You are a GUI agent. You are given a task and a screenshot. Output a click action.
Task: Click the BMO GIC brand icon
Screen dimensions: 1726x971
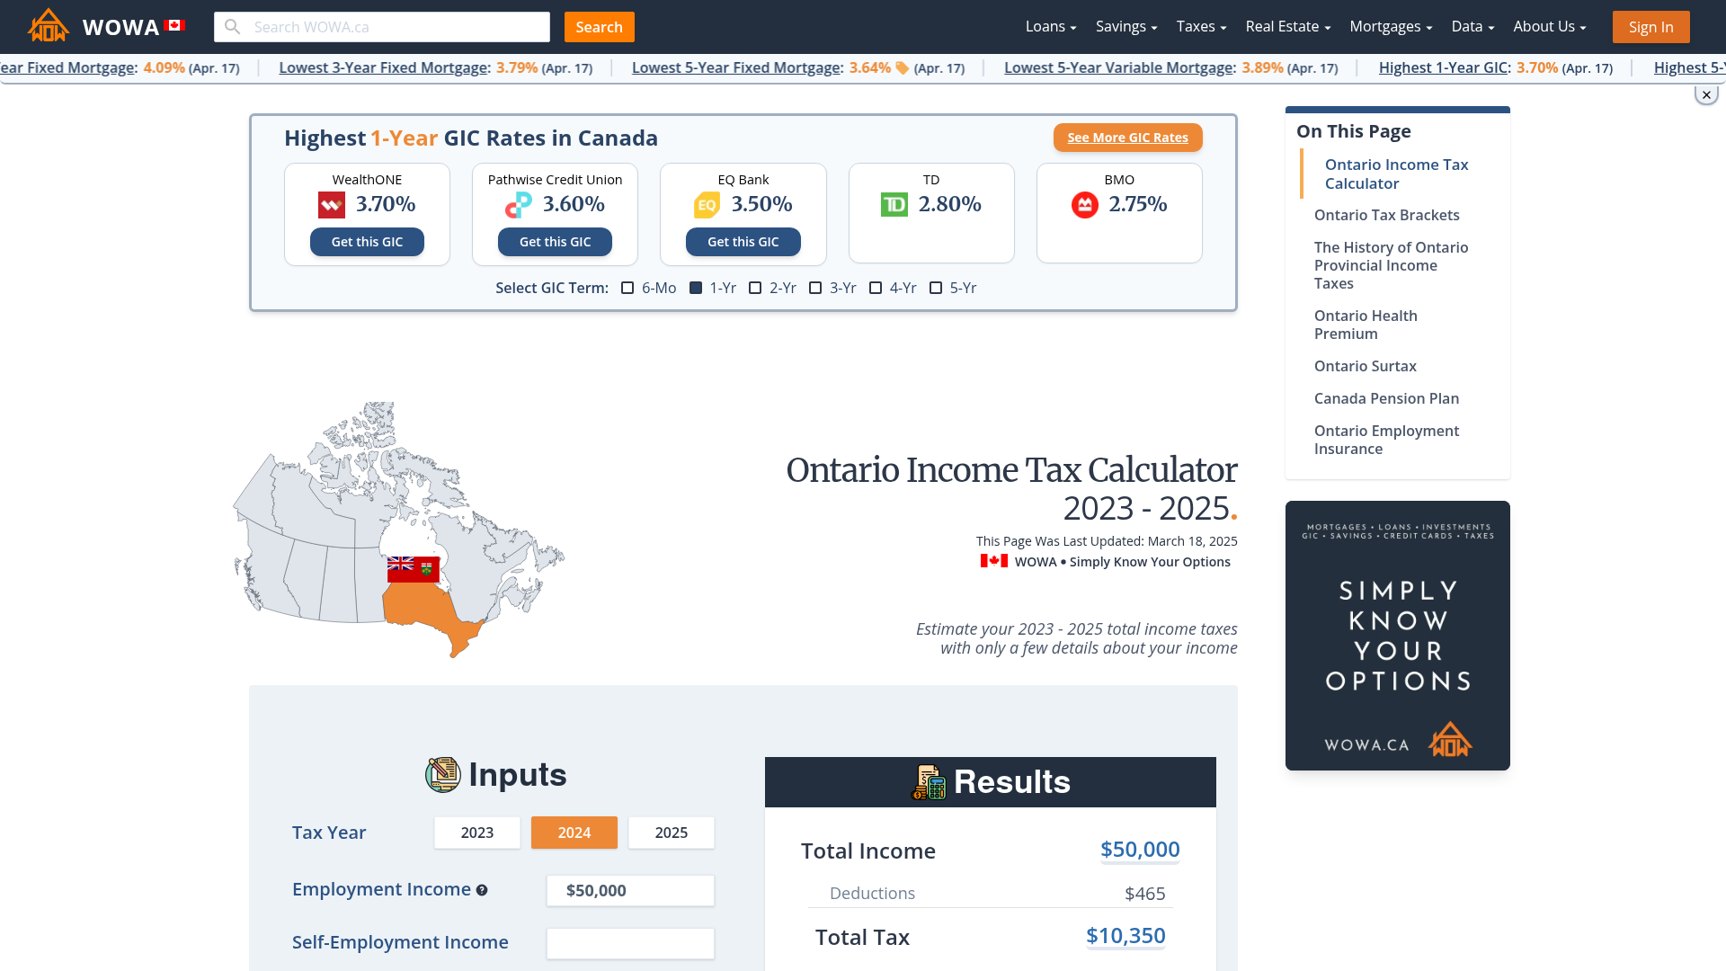(1086, 204)
